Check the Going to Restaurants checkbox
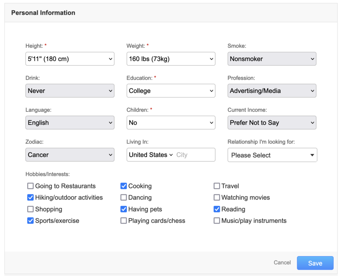Screen dimensions: 343x280 (30, 186)
